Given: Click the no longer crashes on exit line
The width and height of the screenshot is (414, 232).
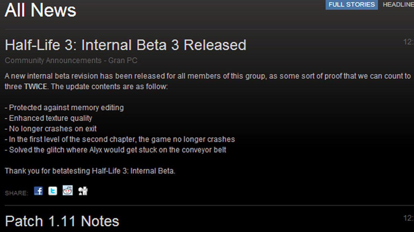Looking at the screenshot, I should pos(51,129).
